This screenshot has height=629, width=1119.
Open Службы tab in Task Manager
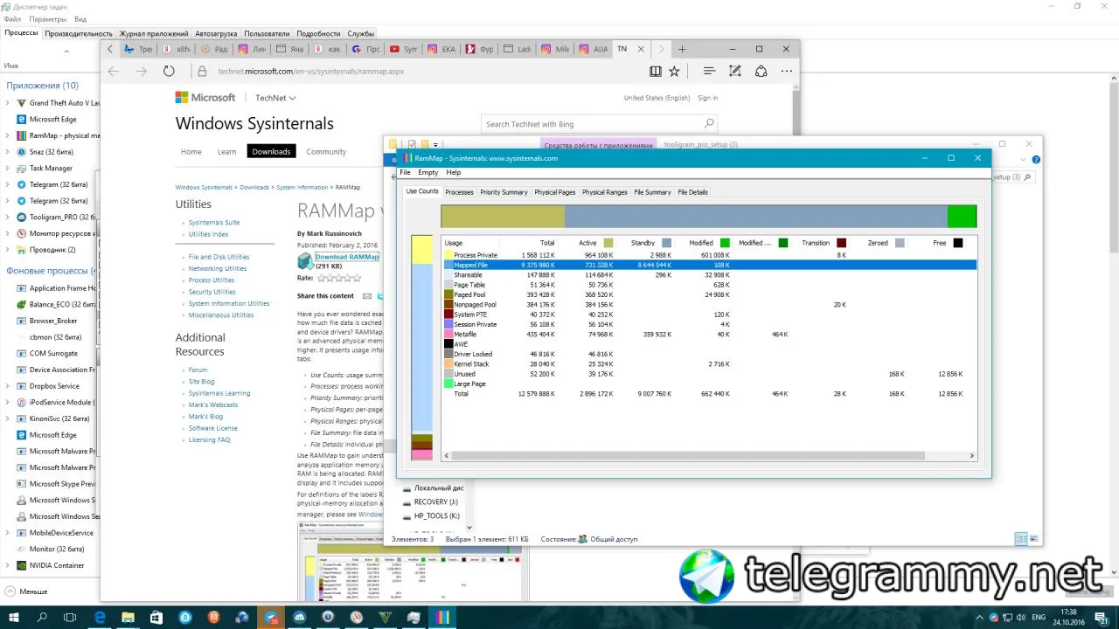[x=361, y=33]
